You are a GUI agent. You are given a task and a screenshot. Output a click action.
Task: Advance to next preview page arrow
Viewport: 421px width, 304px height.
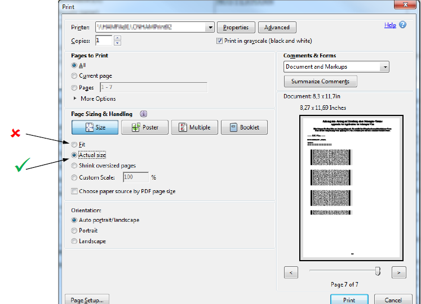398,272
